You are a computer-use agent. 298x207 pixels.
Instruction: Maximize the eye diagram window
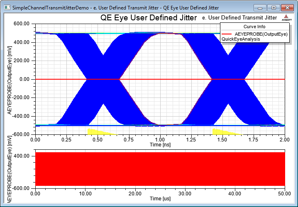pos(274,8)
